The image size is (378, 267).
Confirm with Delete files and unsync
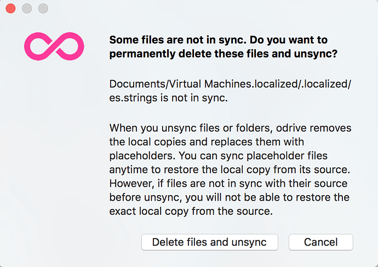pos(209,242)
